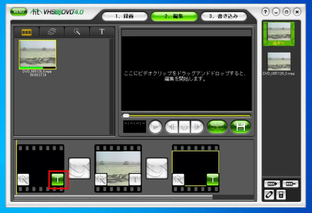Open effects wand on the first storyboard frame
Screen dimensions: 312x213
pos(23,180)
